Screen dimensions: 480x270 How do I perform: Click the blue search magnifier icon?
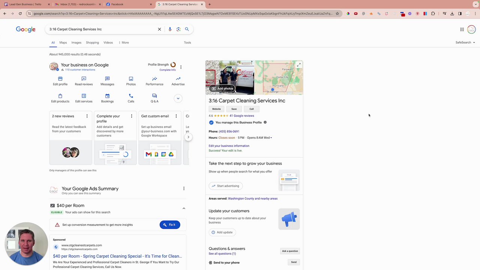pyautogui.click(x=187, y=29)
